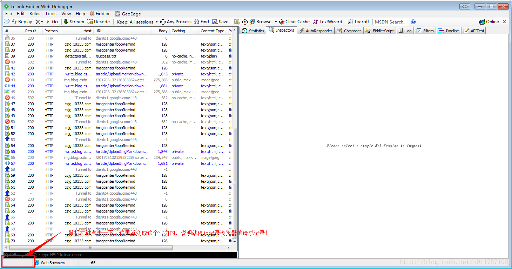512x269 pixels.
Task: Open the Filters tab
Action: pyautogui.click(x=425, y=31)
